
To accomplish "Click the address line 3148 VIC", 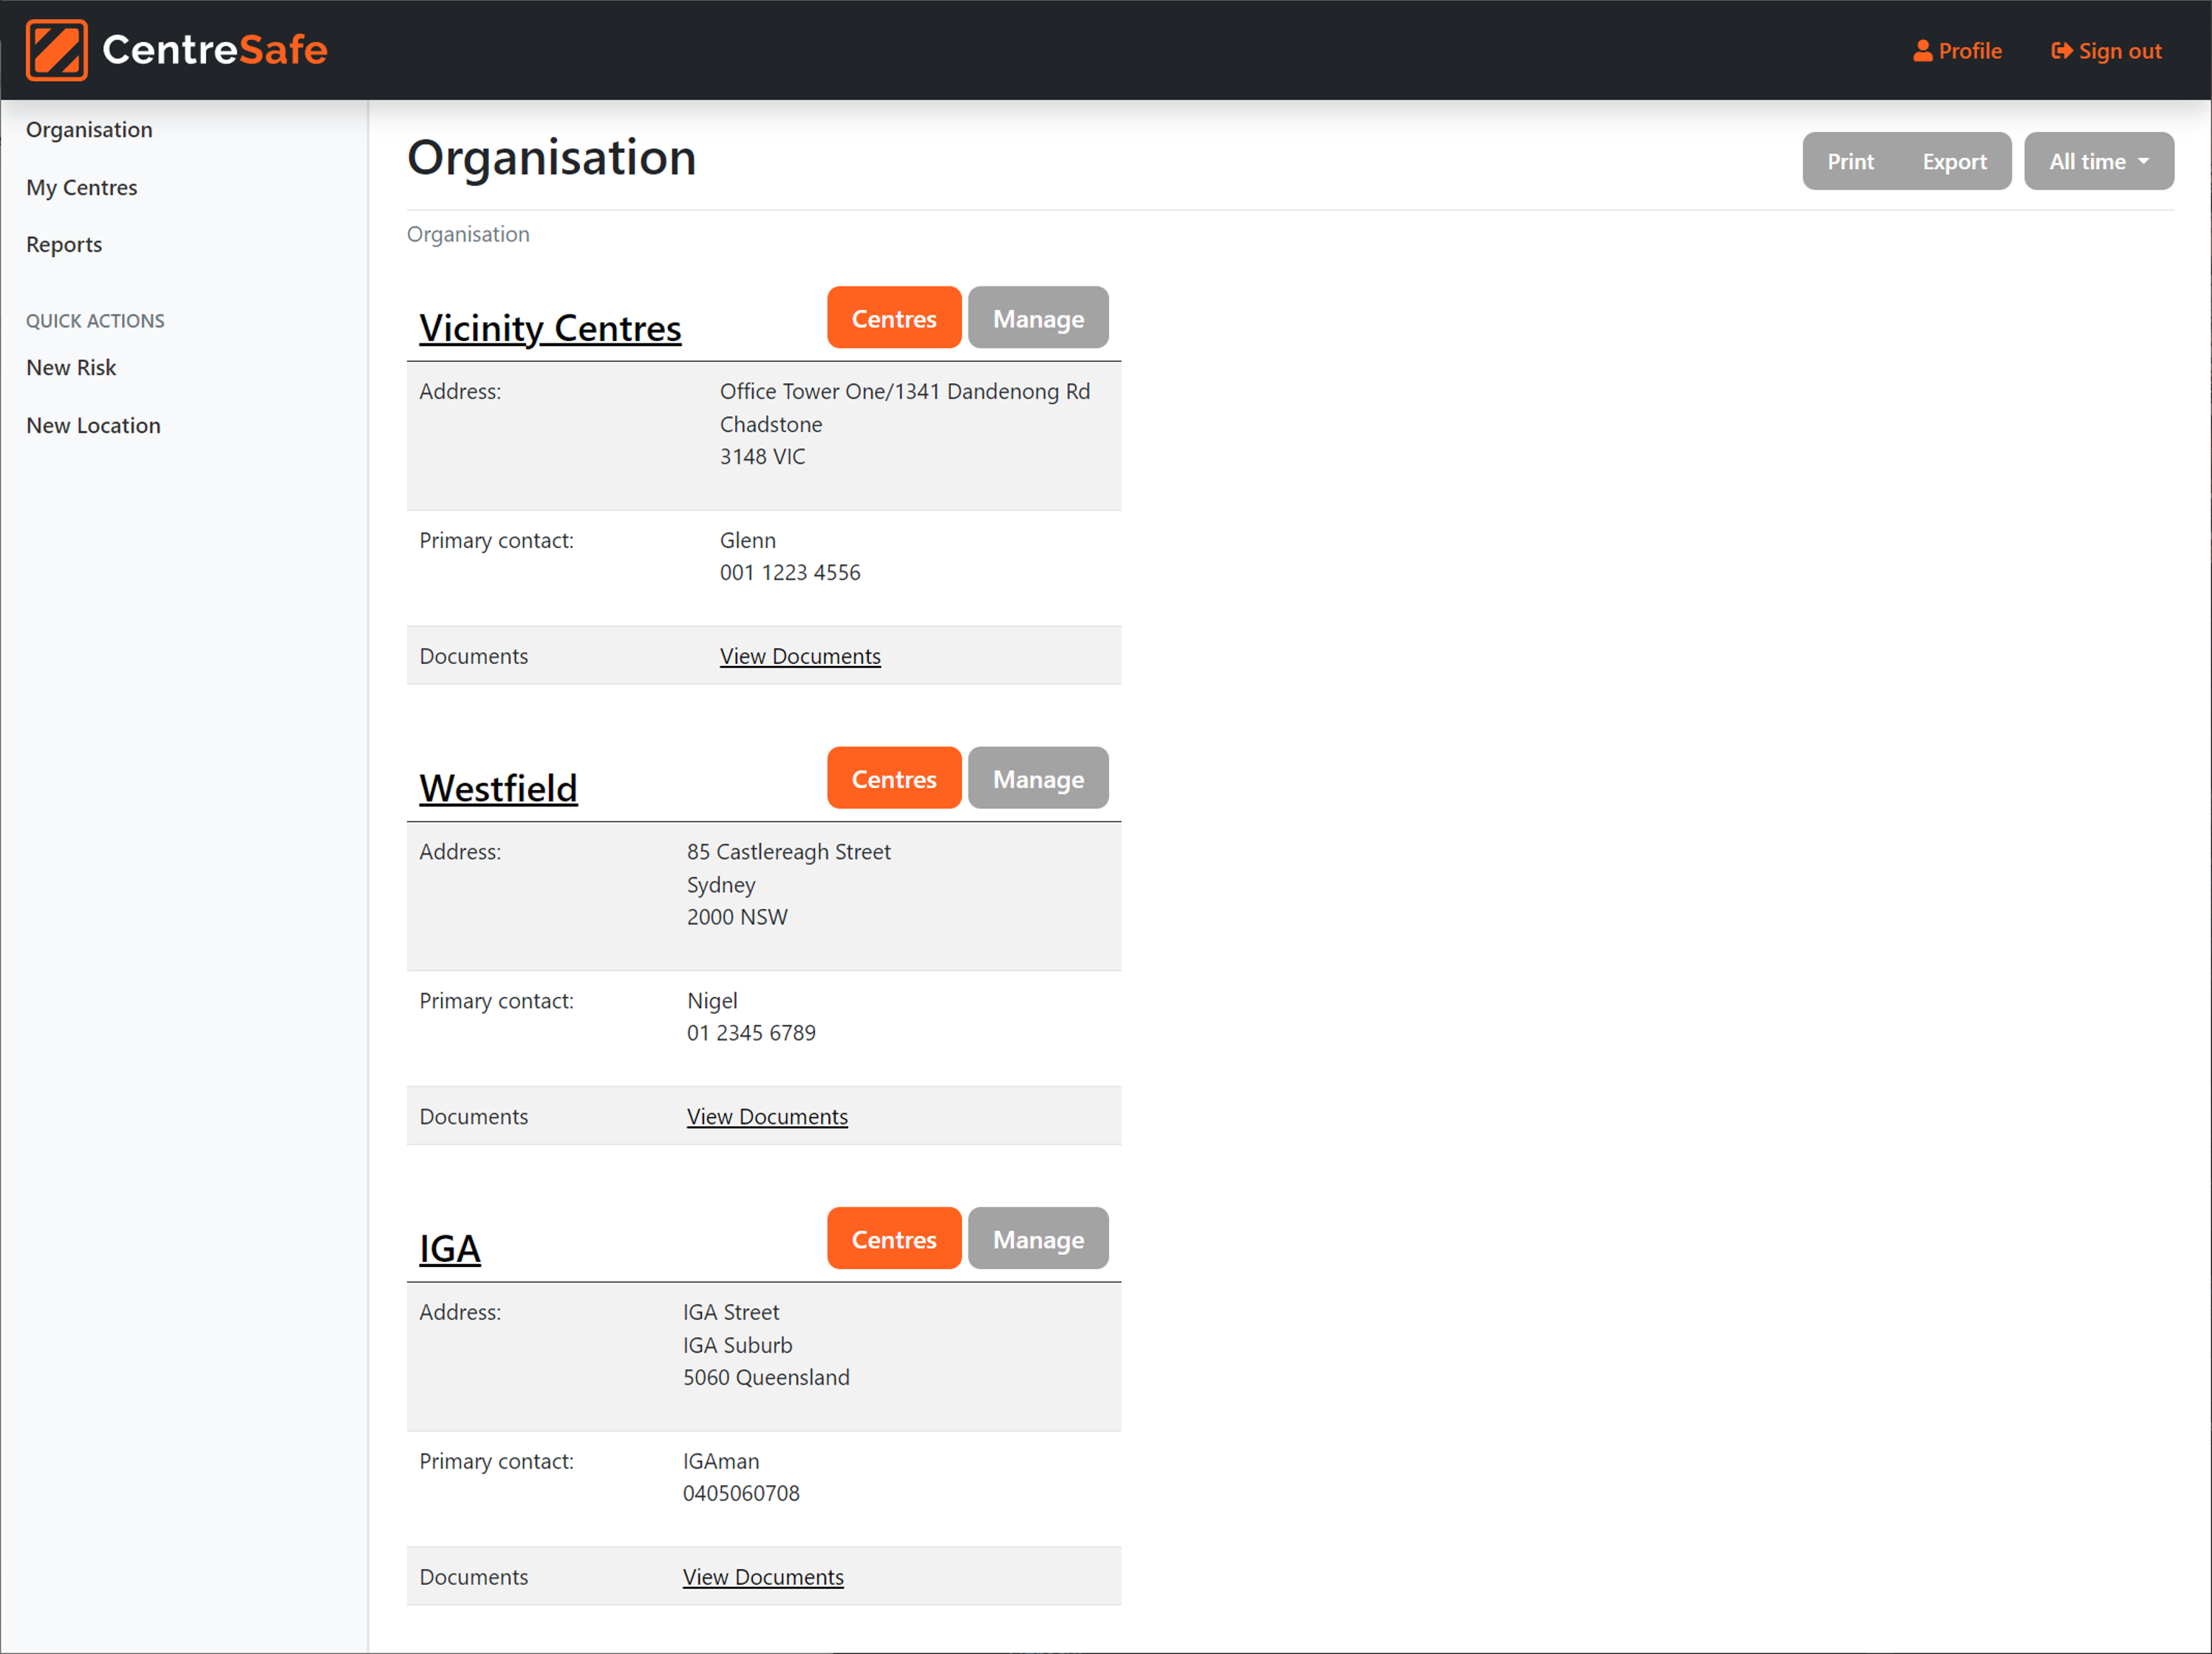I will 762,457.
